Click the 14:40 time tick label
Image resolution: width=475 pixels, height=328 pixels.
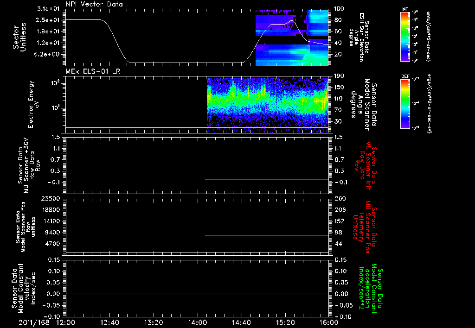point(241,322)
